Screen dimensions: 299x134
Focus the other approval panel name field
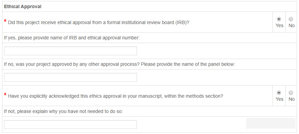[70, 77]
